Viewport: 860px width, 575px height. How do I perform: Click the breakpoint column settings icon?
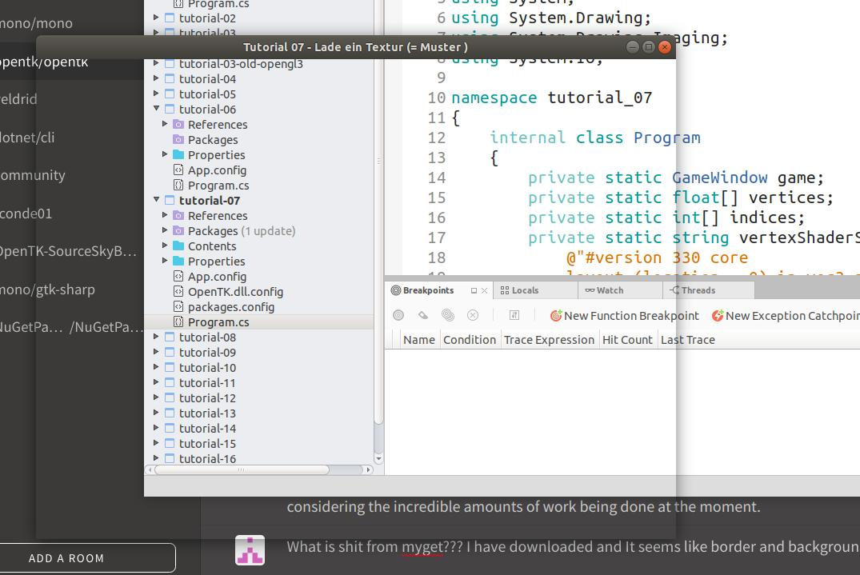[x=514, y=316]
